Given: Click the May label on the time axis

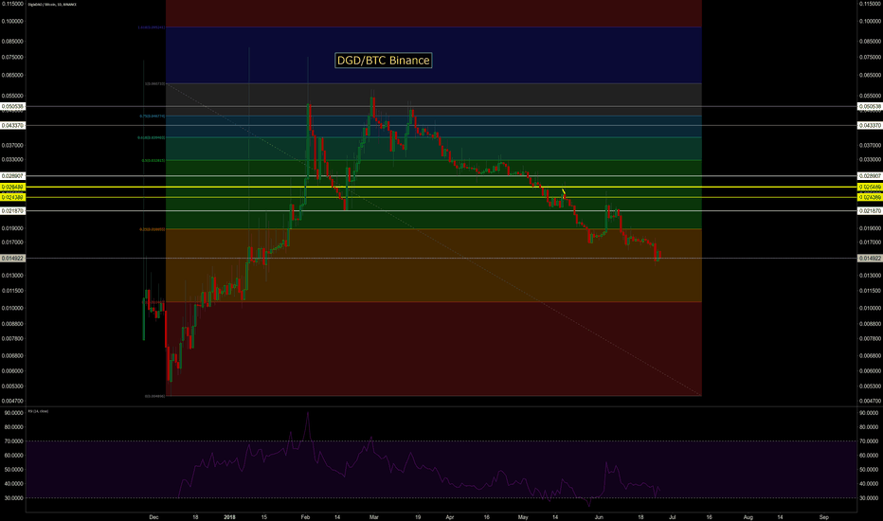Looking at the screenshot, I should tap(523, 517).
